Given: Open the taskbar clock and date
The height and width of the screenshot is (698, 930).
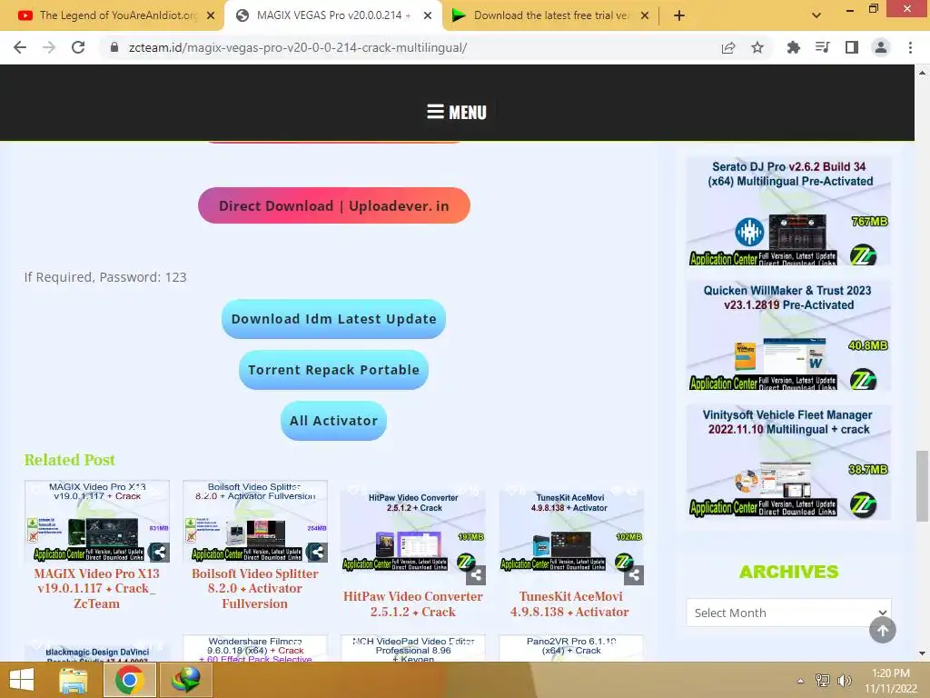Looking at the screenshot, I should pyautogui.click(x=891, y=681).
